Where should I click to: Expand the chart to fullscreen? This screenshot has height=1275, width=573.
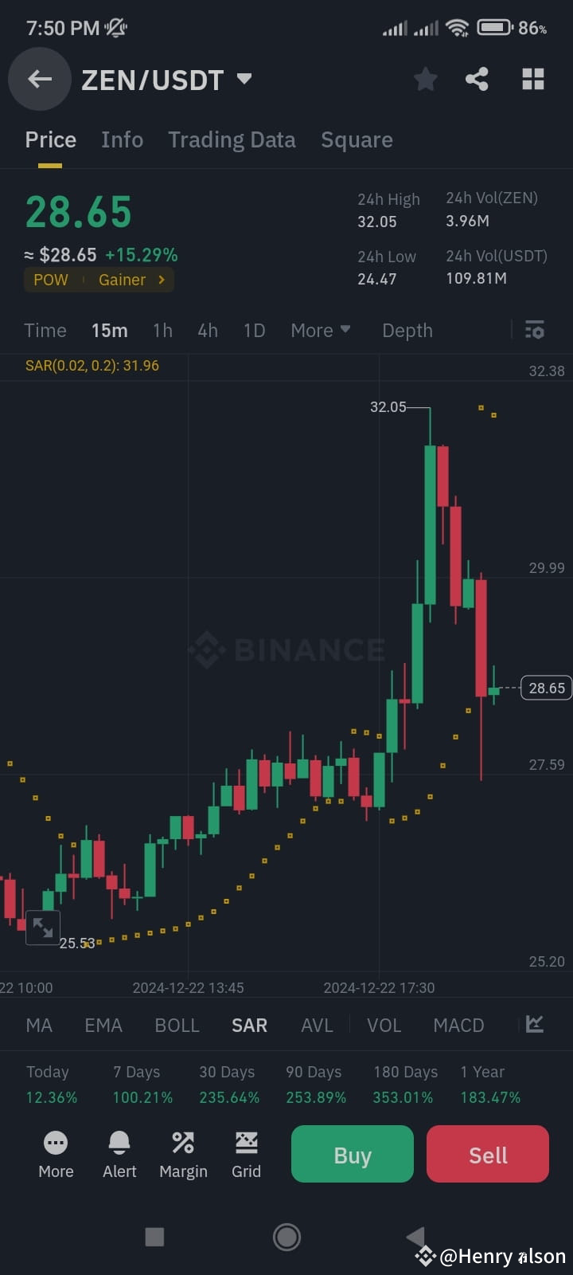(43, 927)
